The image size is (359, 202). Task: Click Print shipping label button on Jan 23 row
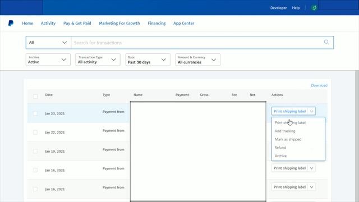289,111
